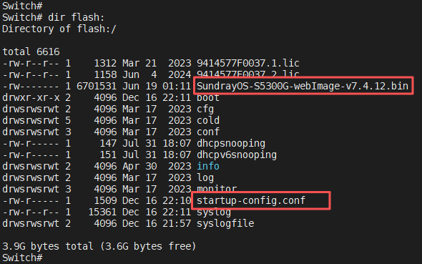422x264 pixels.
Task: Click the file size 6701531
Action: pyautogui.click(x=97, y=87)
